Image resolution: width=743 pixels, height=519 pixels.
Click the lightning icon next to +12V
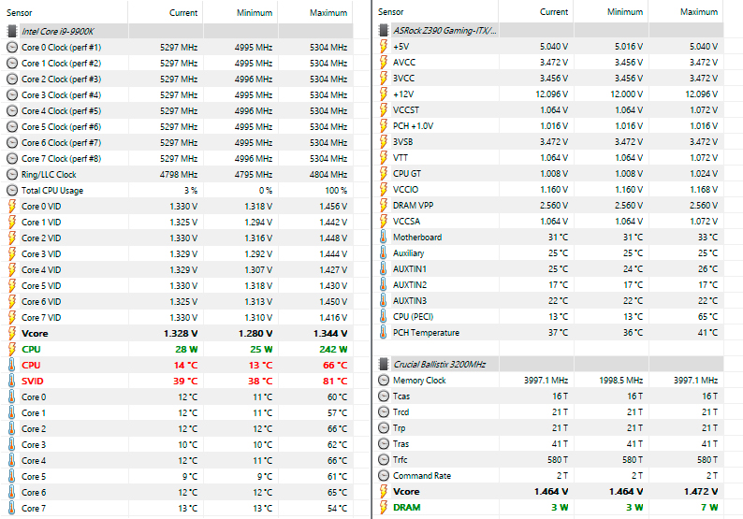click(384, 94)
